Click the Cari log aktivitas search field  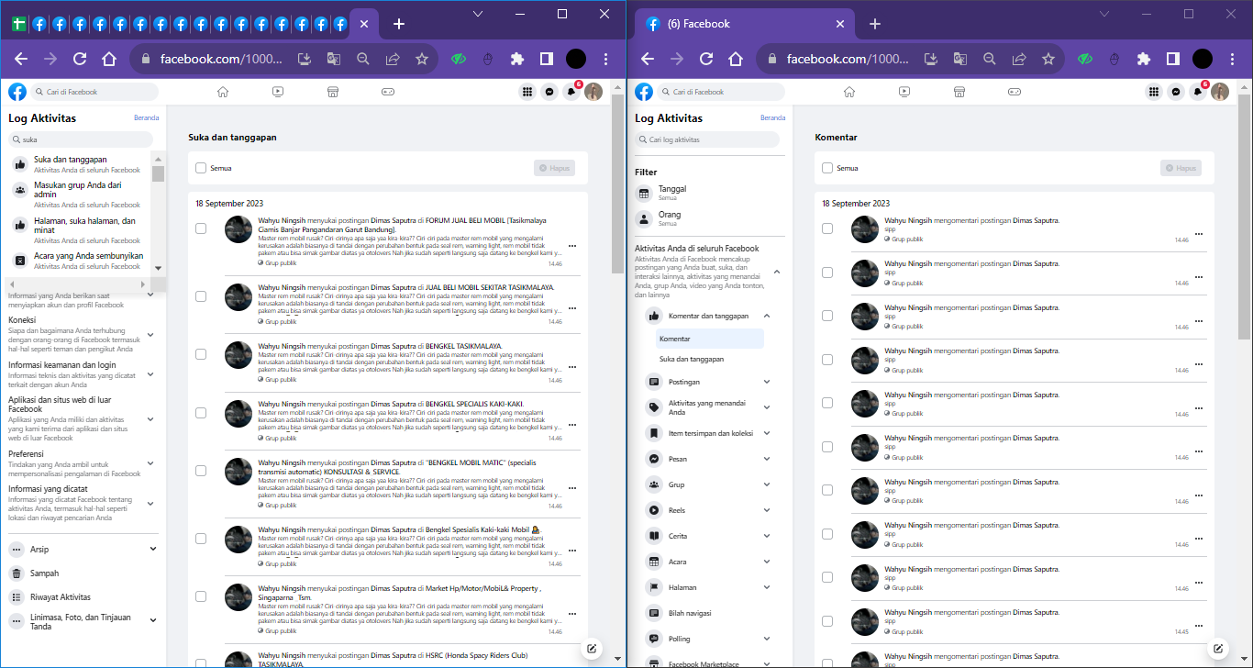[707, 139]
